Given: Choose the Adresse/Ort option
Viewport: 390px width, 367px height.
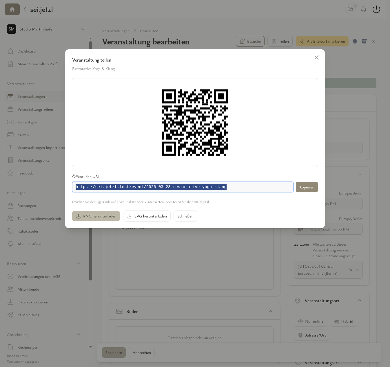Looking at the screenshot, I should (312, 335).
